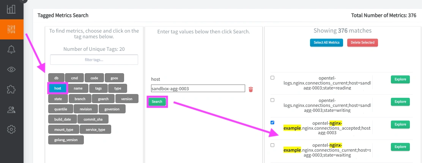Explore the state=reading metric

(x=400, y=79)
